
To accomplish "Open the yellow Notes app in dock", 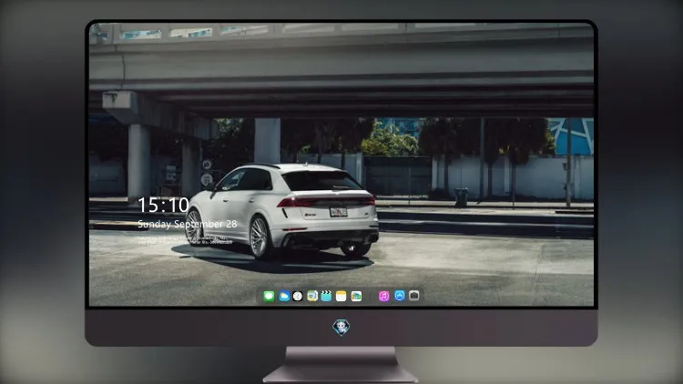I will coord(341,297).
